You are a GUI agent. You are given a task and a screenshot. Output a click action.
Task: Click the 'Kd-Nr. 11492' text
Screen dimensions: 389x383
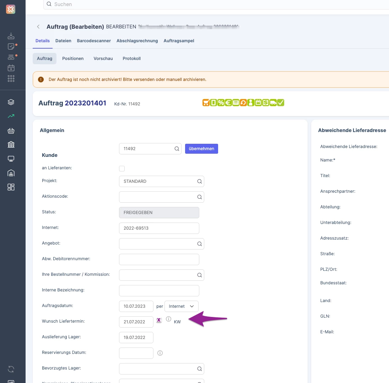pos(127,104)
